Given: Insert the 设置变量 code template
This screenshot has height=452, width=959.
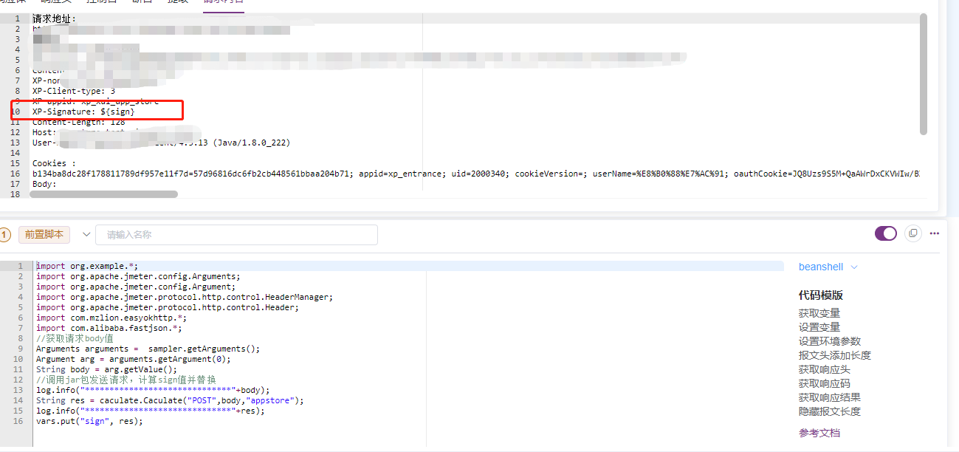Looking at the screenshot, I should (819, 327).
